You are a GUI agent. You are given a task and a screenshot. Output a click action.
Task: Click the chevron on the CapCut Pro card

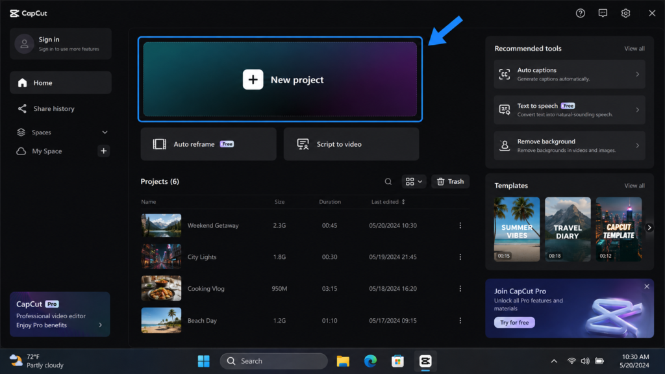(101, 325)
